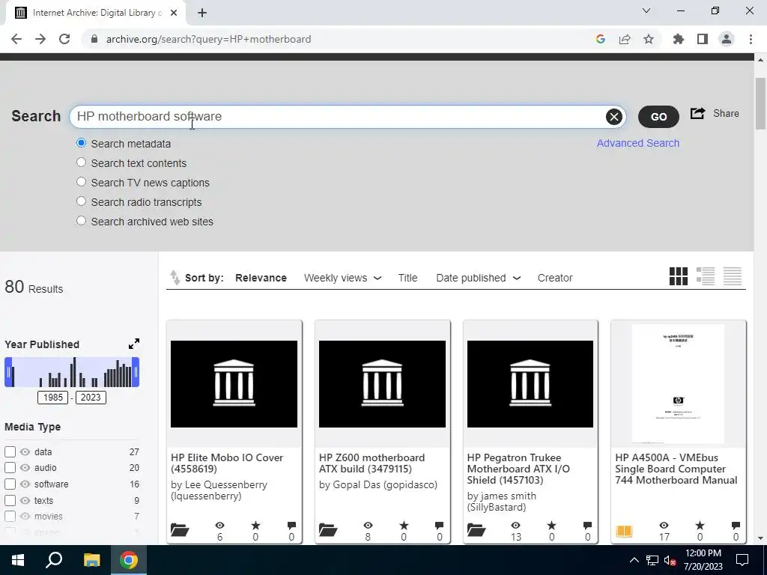
Task: Toggle sort direction arrows icon
Action: [175, 277]
